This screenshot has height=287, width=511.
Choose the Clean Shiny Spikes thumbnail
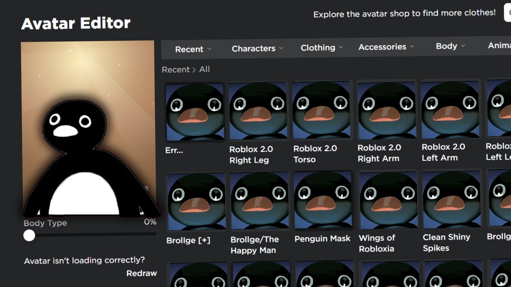(452, 199)
